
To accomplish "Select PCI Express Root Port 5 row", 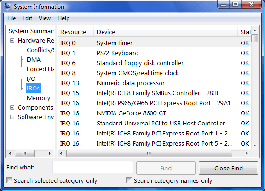I will 154,144.
